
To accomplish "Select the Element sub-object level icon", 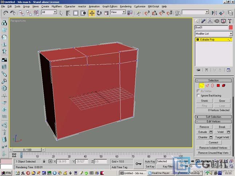I will click(224, 86).
